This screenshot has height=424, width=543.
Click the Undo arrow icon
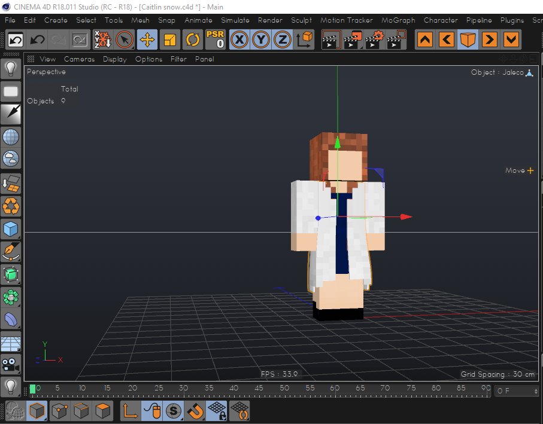[x=37, y=40]
